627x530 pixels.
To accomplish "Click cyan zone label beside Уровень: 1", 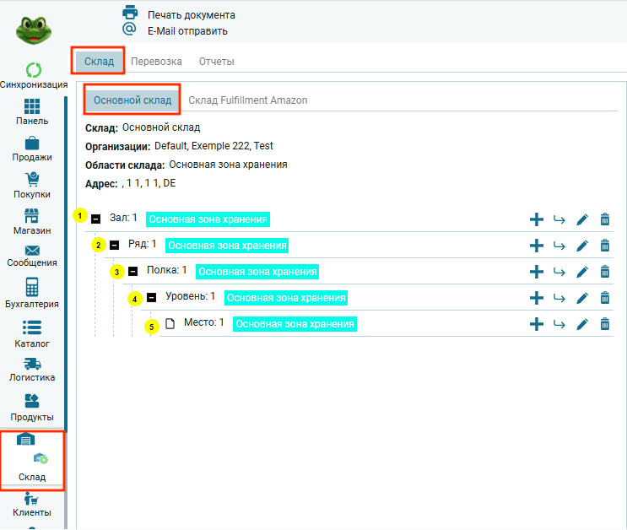I will point(286,298).
